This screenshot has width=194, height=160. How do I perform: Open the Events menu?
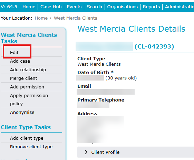point(74,7)
